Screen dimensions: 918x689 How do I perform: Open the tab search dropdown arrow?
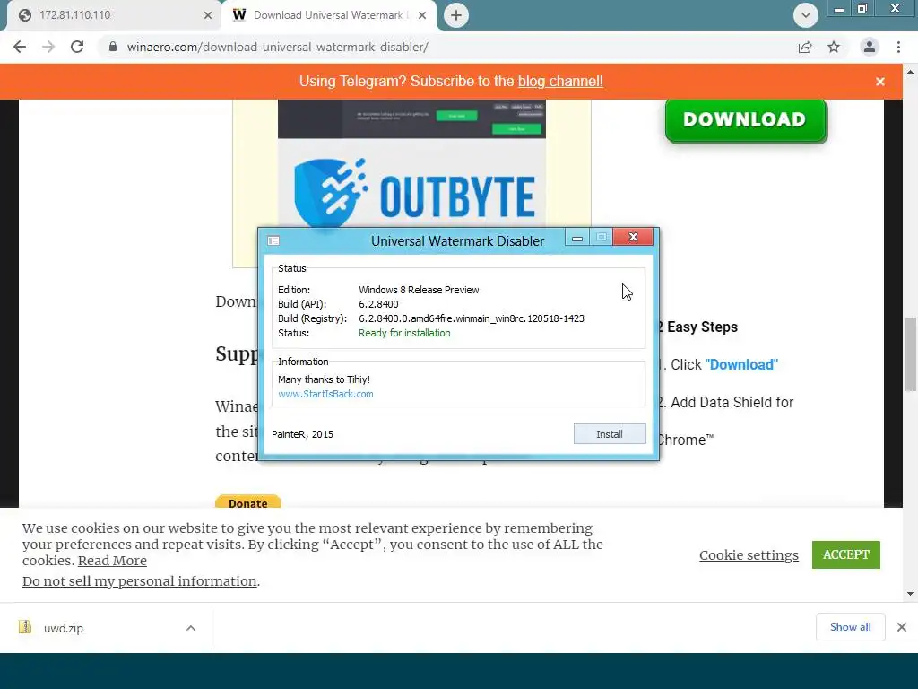(806, 15)
